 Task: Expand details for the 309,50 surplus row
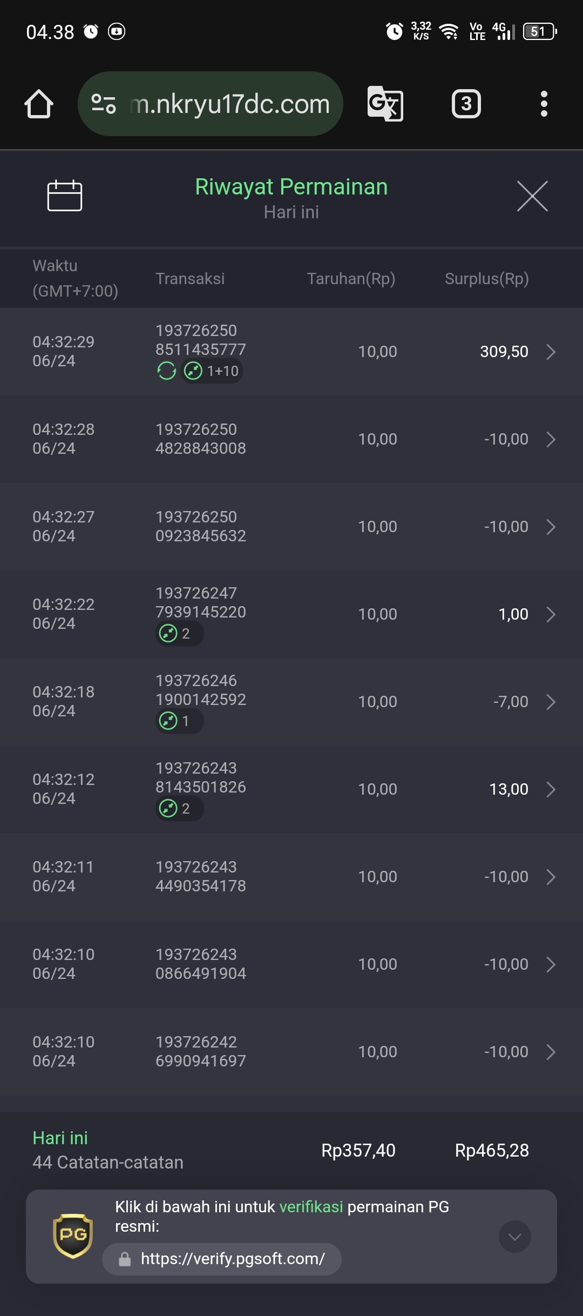[x=551, y=352]
